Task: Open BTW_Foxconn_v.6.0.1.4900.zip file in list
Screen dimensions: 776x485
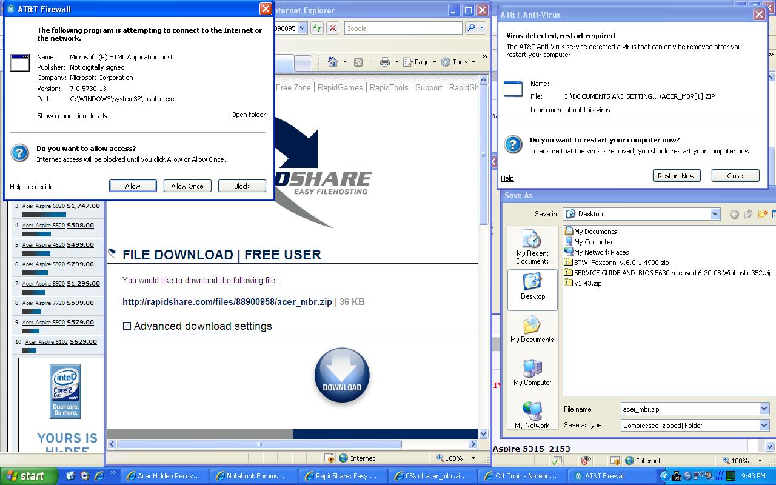Action: tap(617, 263)
